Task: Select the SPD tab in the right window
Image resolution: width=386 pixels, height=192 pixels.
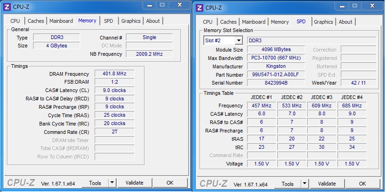Action: tap(301, 21)
